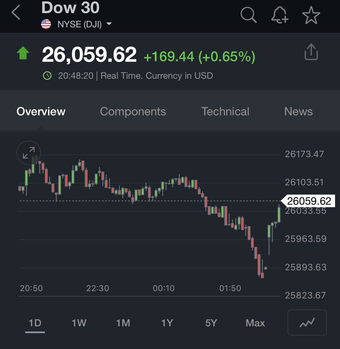
Task: Choose the 1M chart period
Action: [123, 323]
